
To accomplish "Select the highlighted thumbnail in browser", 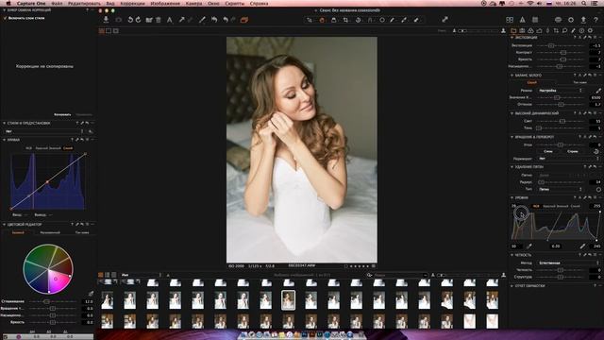I will (288, 300).
